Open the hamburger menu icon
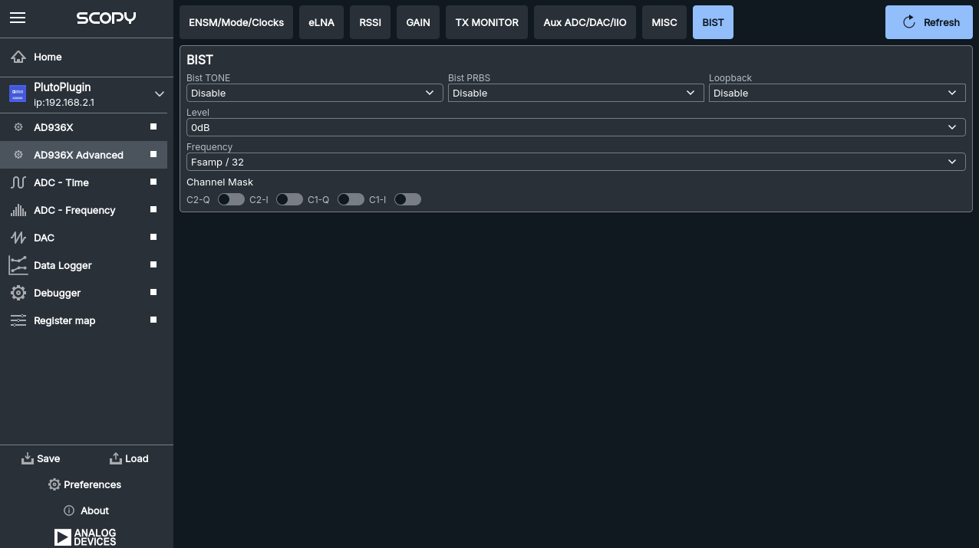This screenshot has width=979, height=548. coord(18,18)
